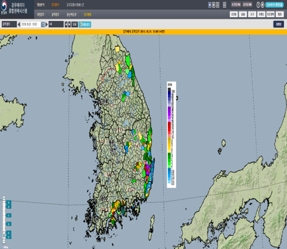This screenshot has height=249, width=287.
Task: Click the cyan download button beside search
Action: [x=85, y=25]
